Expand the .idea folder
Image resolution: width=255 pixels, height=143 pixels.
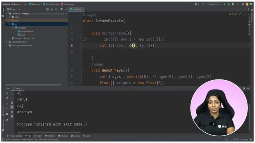pyautogui.click(x=10, y=17)
